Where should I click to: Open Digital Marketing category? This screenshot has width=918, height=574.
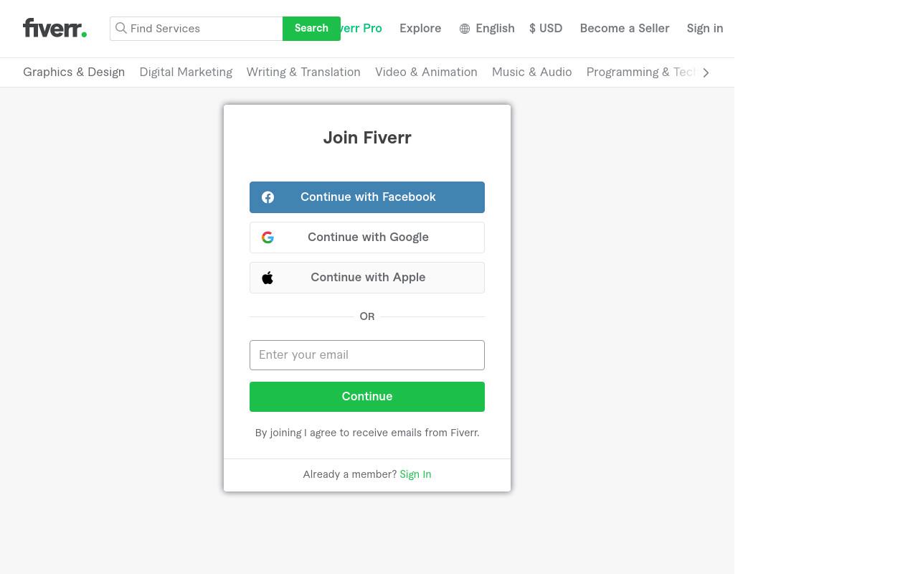(186, 72)
